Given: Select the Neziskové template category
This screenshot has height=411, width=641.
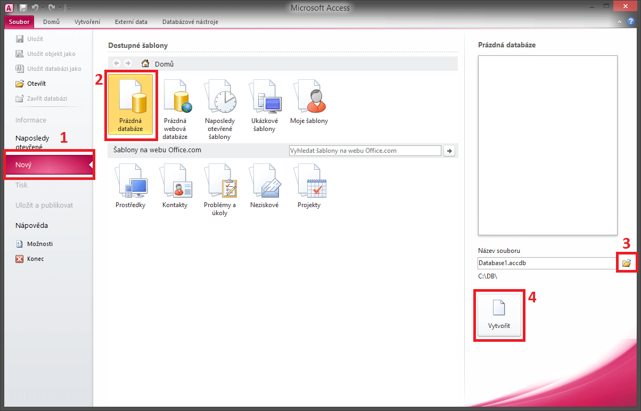Looking at the screenshot, I should pyautogui.click(x=264, y=186).
